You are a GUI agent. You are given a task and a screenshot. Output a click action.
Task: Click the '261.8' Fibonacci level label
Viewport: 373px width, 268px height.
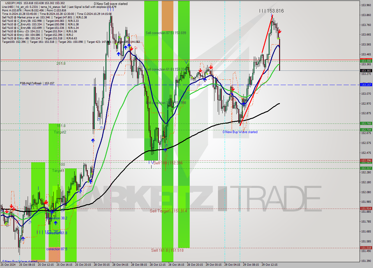pos(61,63)
